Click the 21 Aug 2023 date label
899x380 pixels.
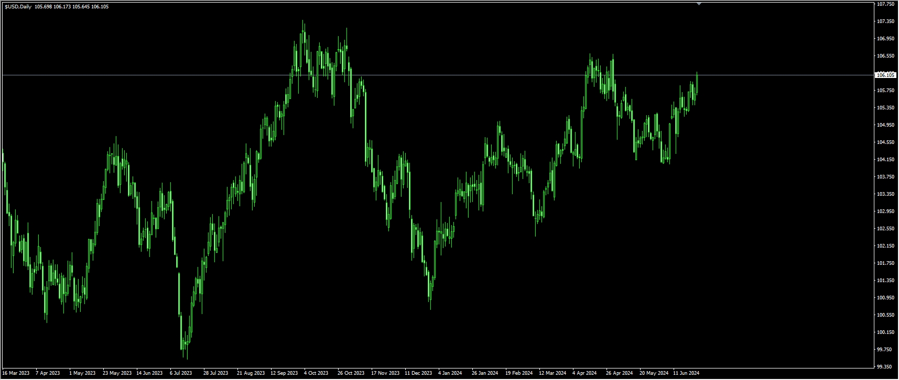(251, 373)
